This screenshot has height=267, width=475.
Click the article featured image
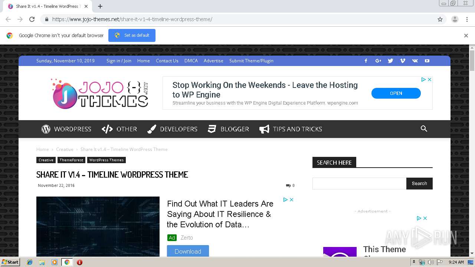[x=98, y=227]
